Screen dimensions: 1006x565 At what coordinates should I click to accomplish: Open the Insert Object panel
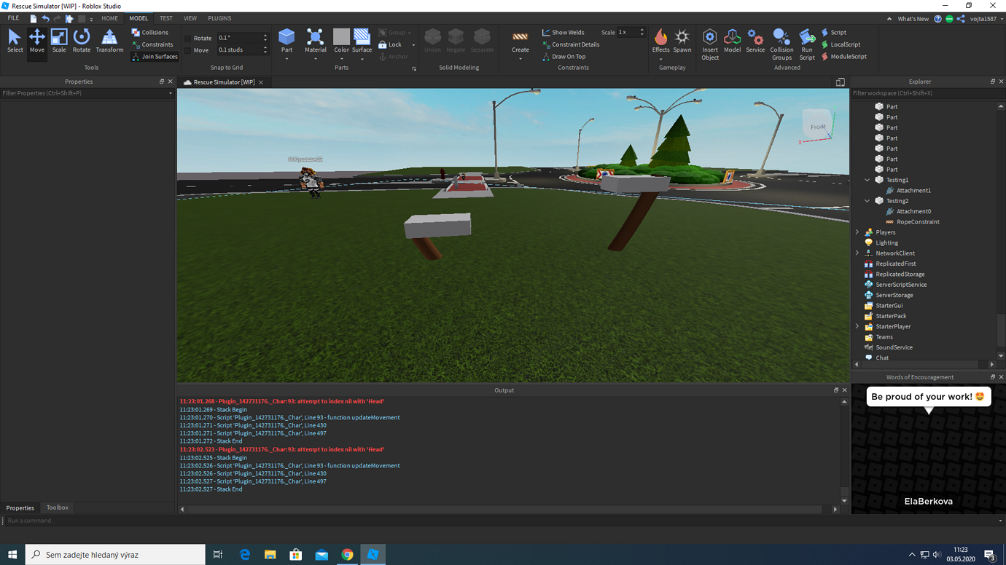709,44
